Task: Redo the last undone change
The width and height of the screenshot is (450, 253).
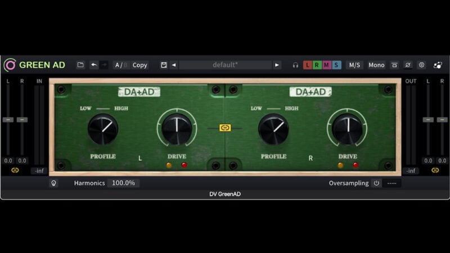Action: pos(104,65)
